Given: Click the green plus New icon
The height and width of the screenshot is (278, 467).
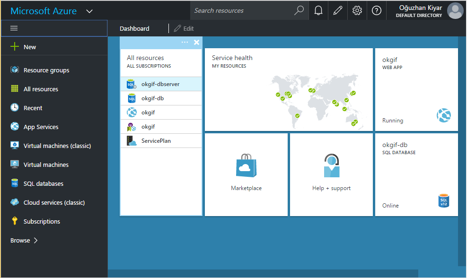Looking at the screenshot, I should 14,46.
